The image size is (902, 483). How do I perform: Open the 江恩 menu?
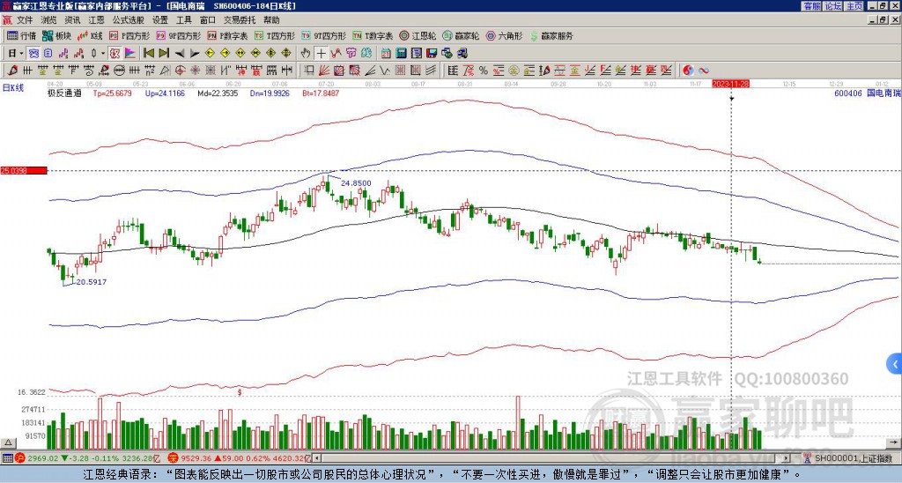tap(97, 20)
